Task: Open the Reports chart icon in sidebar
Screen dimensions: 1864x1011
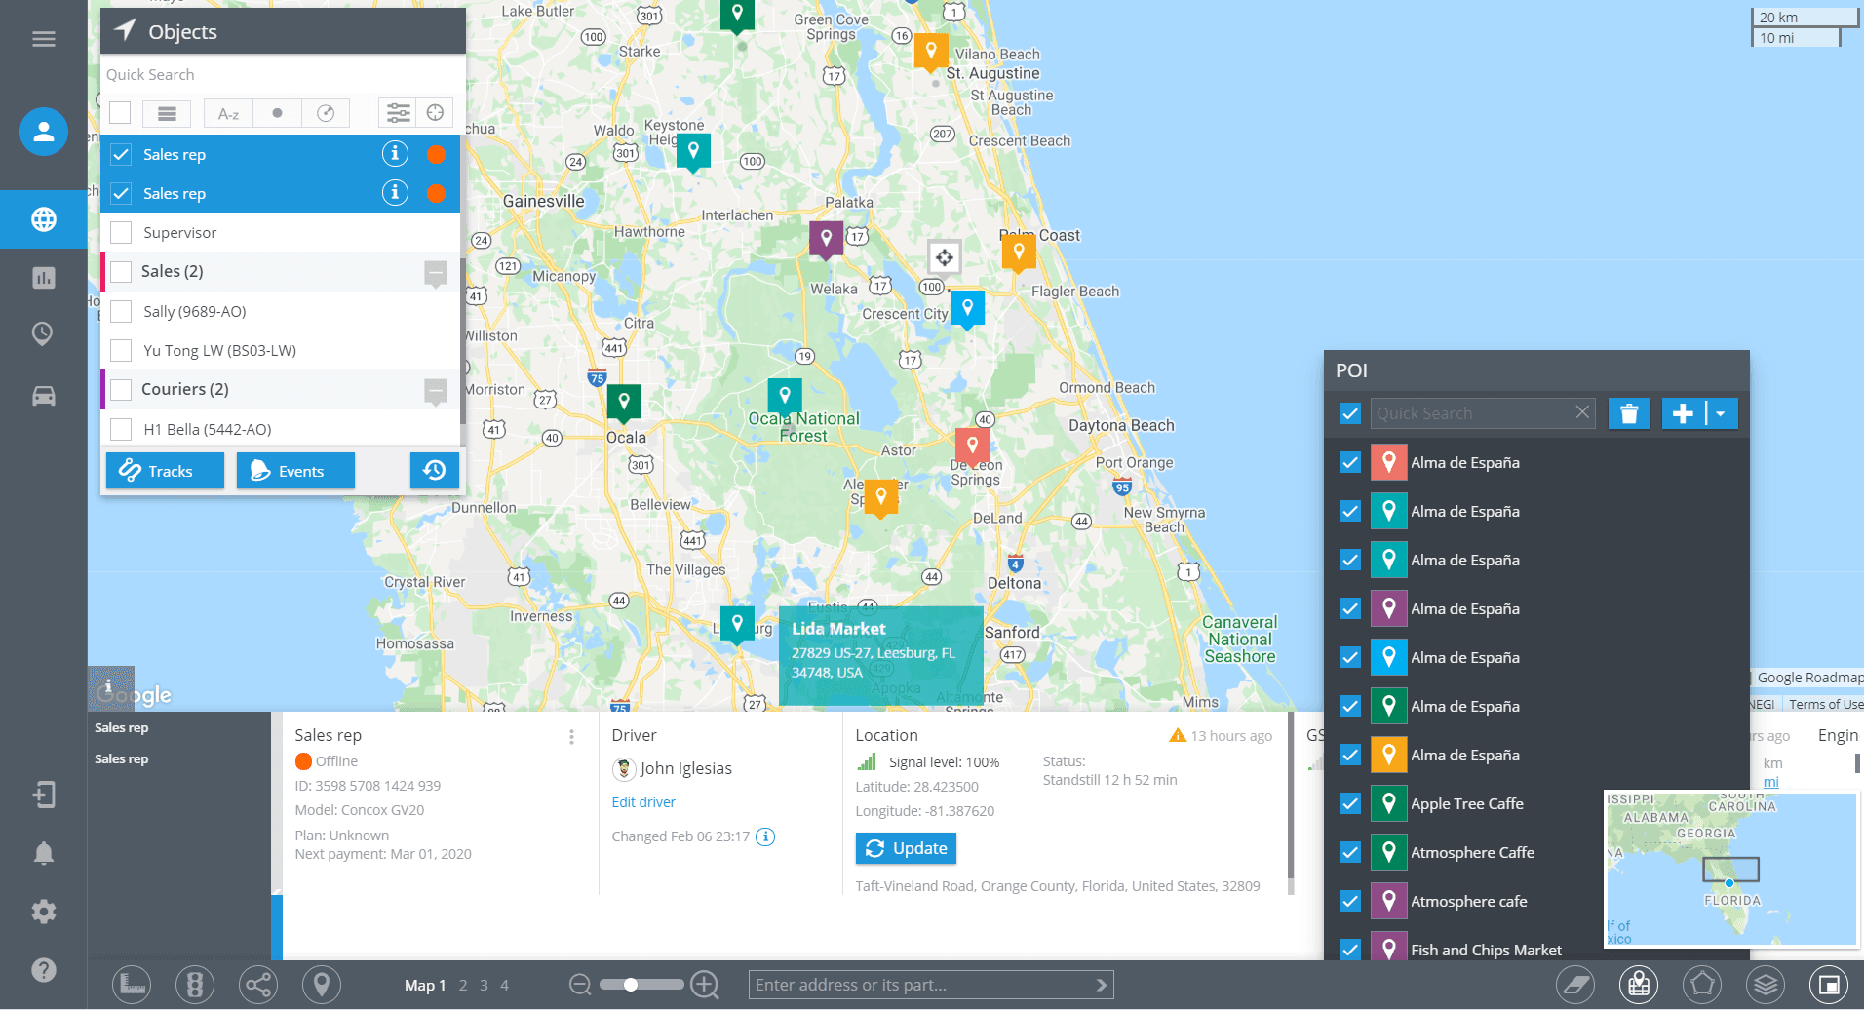Action: (43, 278)
